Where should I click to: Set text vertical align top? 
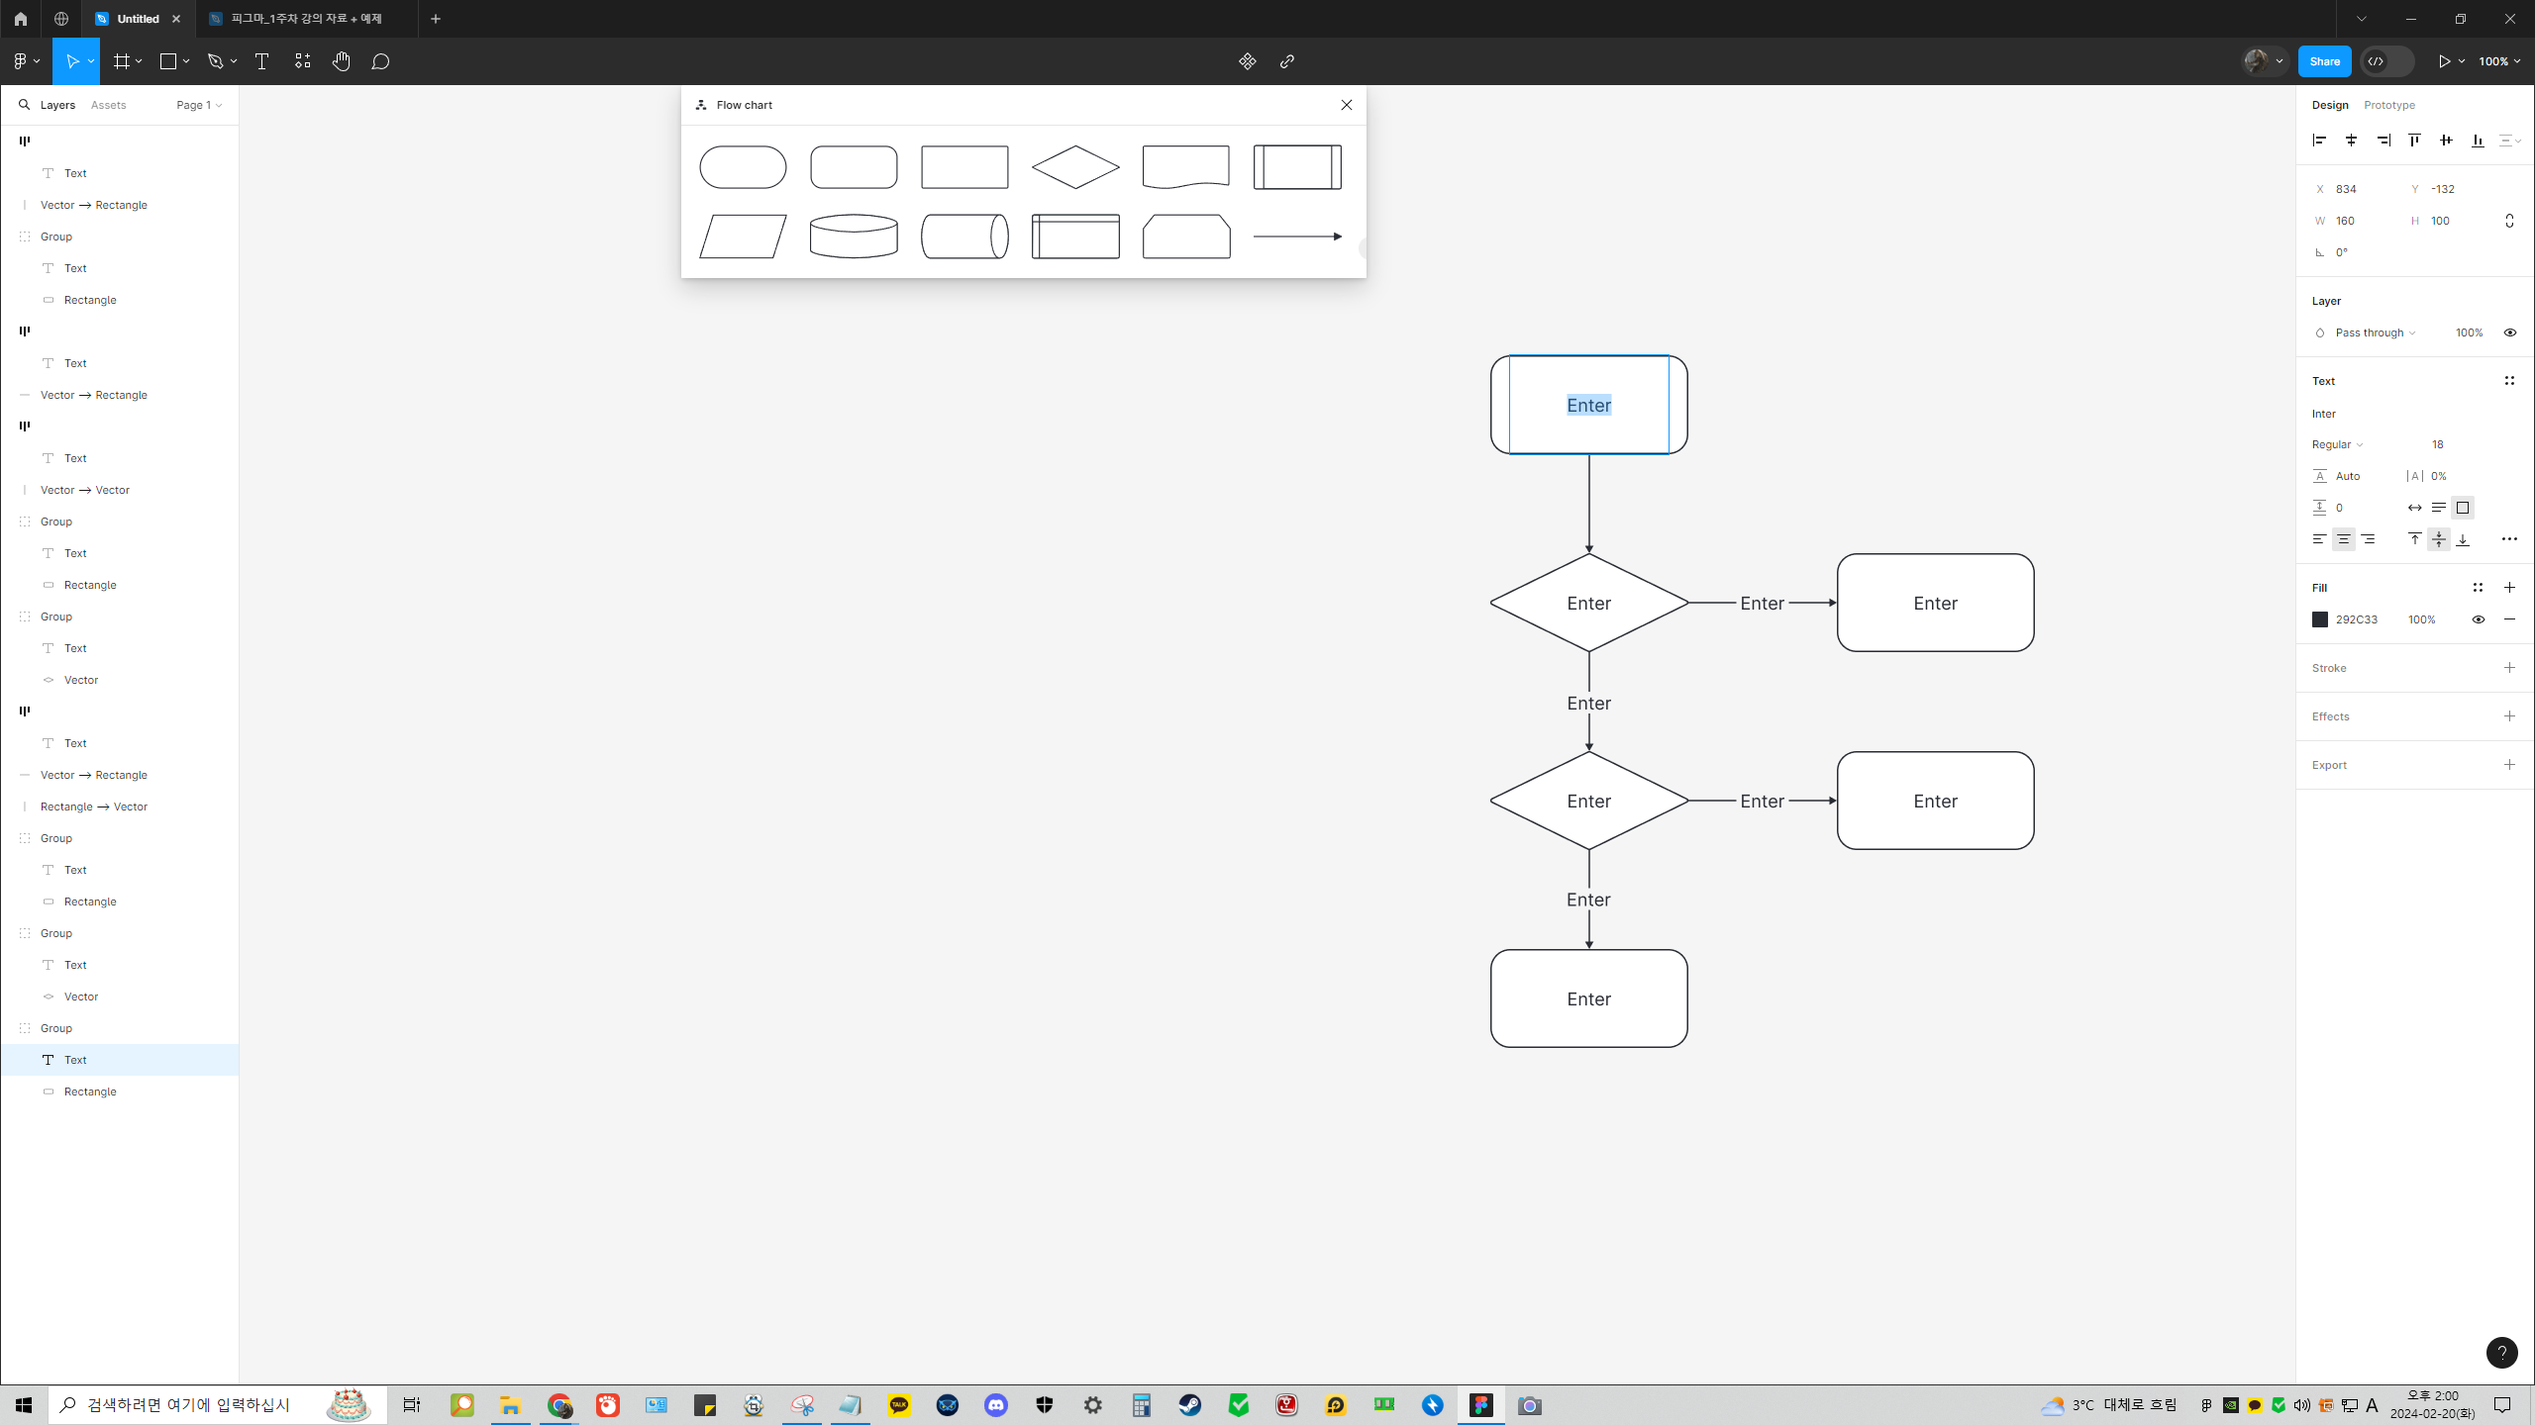tap(2415, 539)
